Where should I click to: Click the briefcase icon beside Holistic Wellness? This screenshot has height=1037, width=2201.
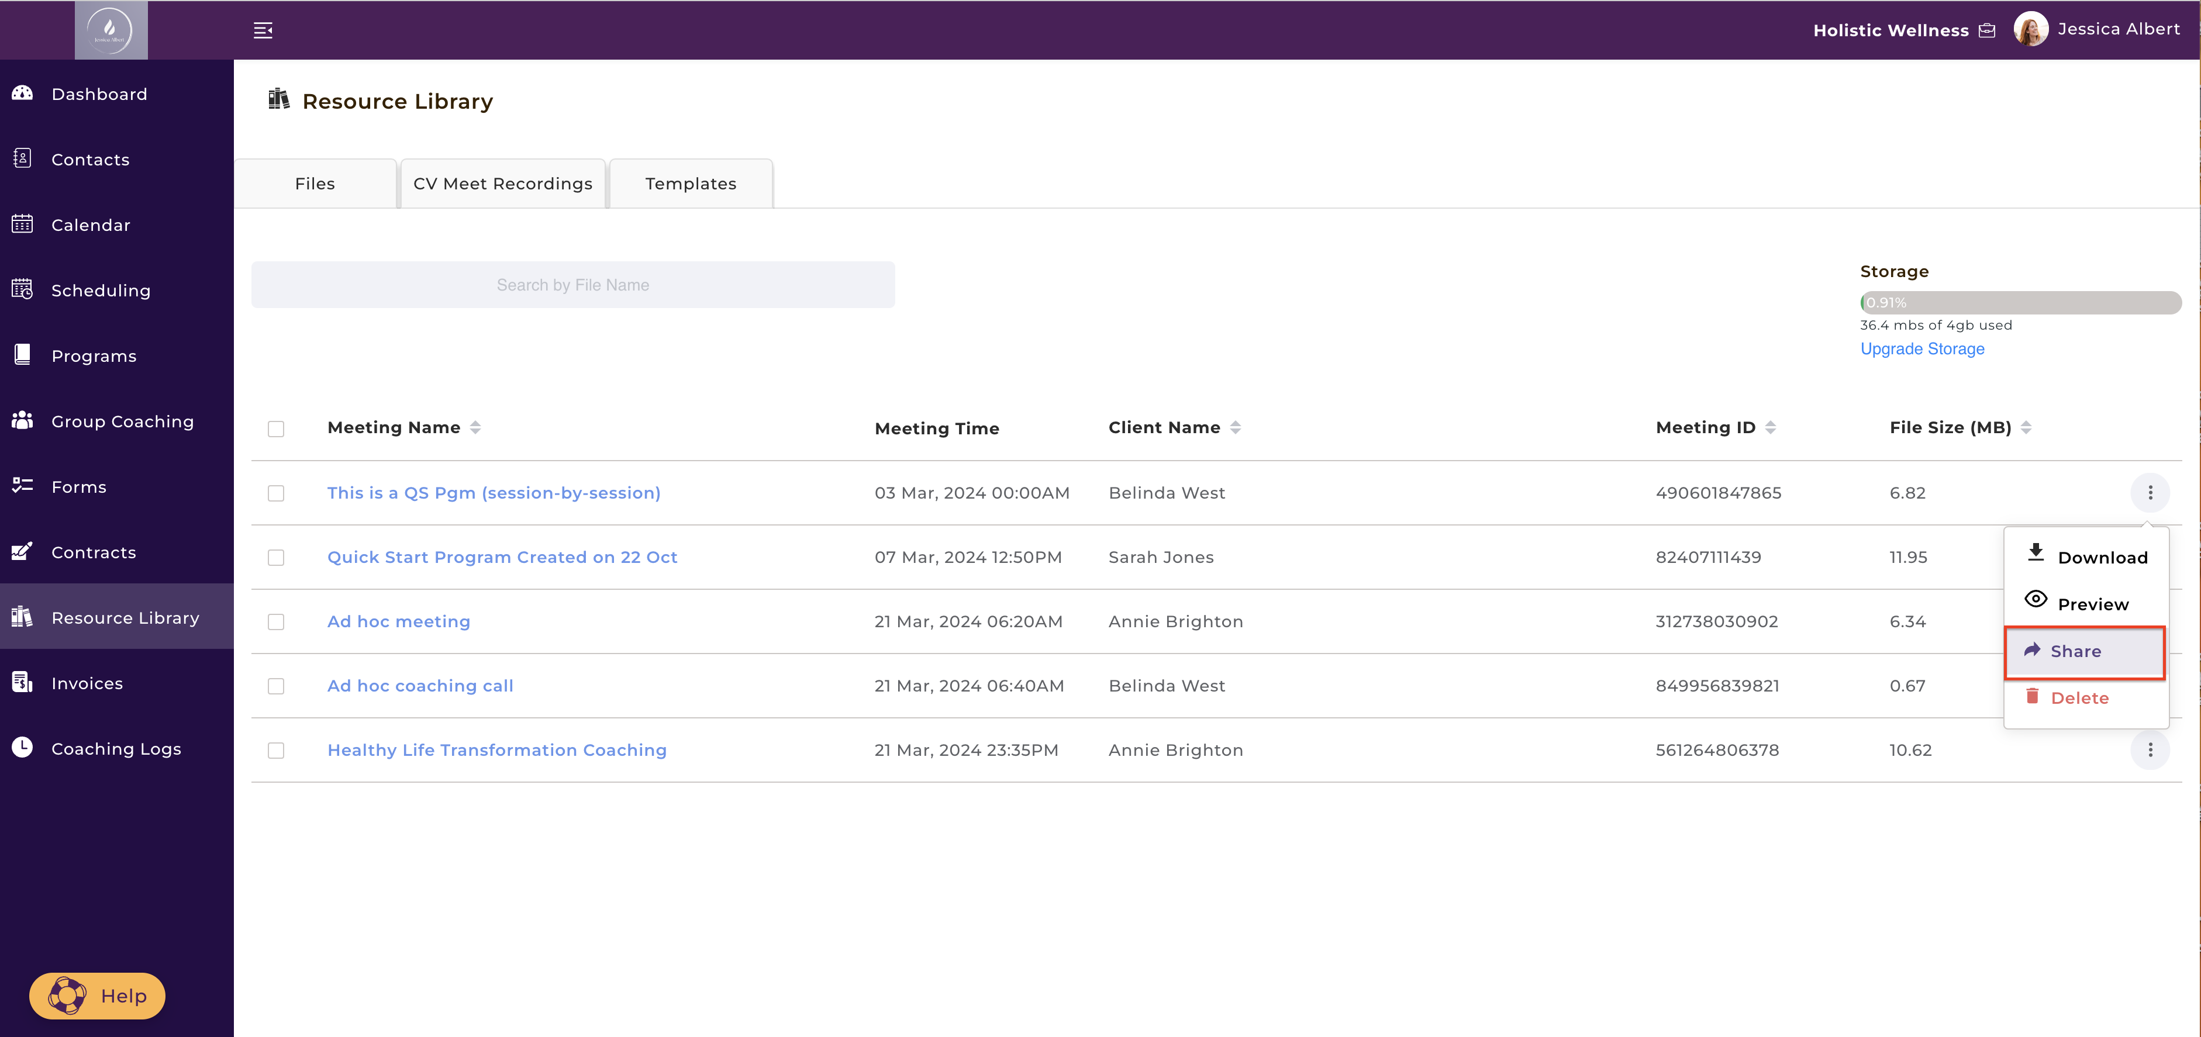tap(1988, 31)
